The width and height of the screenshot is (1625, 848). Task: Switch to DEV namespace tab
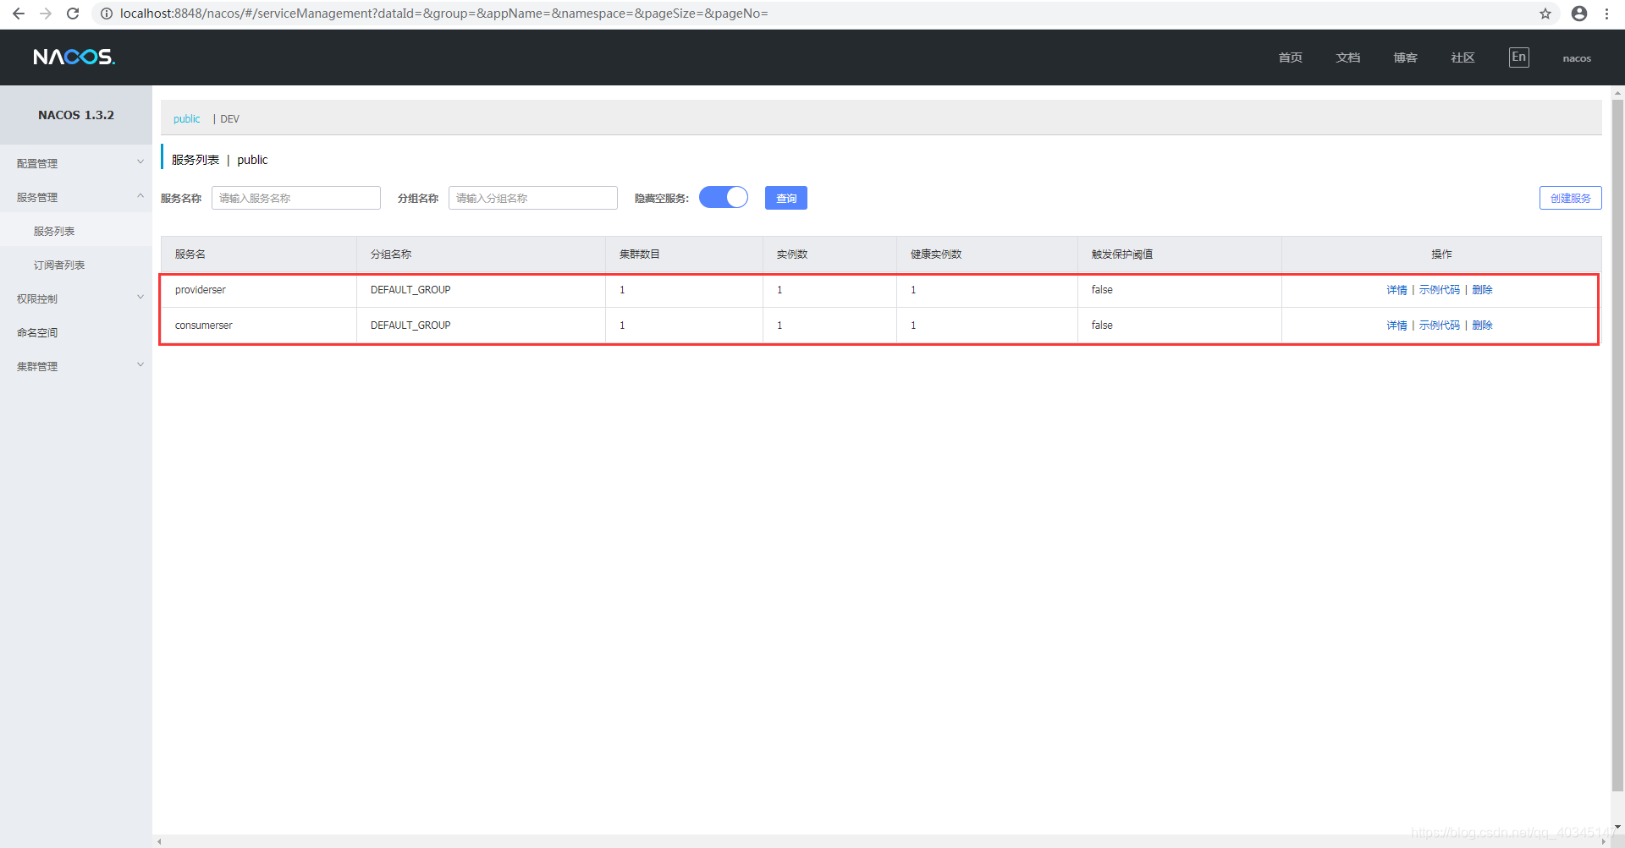[x=229, y=119]
